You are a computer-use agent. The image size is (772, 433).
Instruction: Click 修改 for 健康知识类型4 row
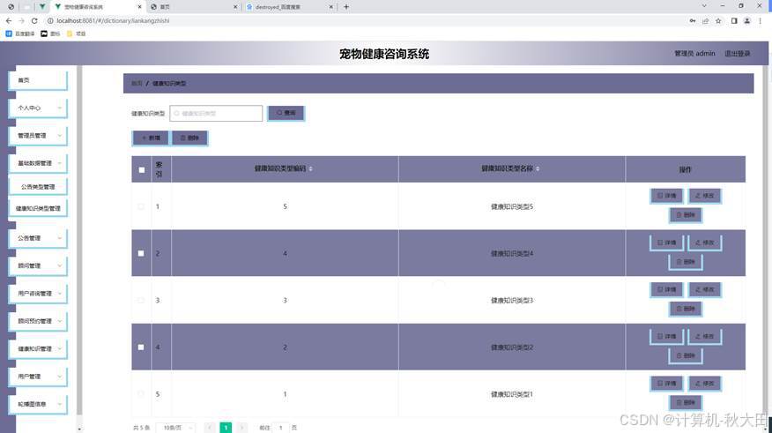[x=704, y=243]
